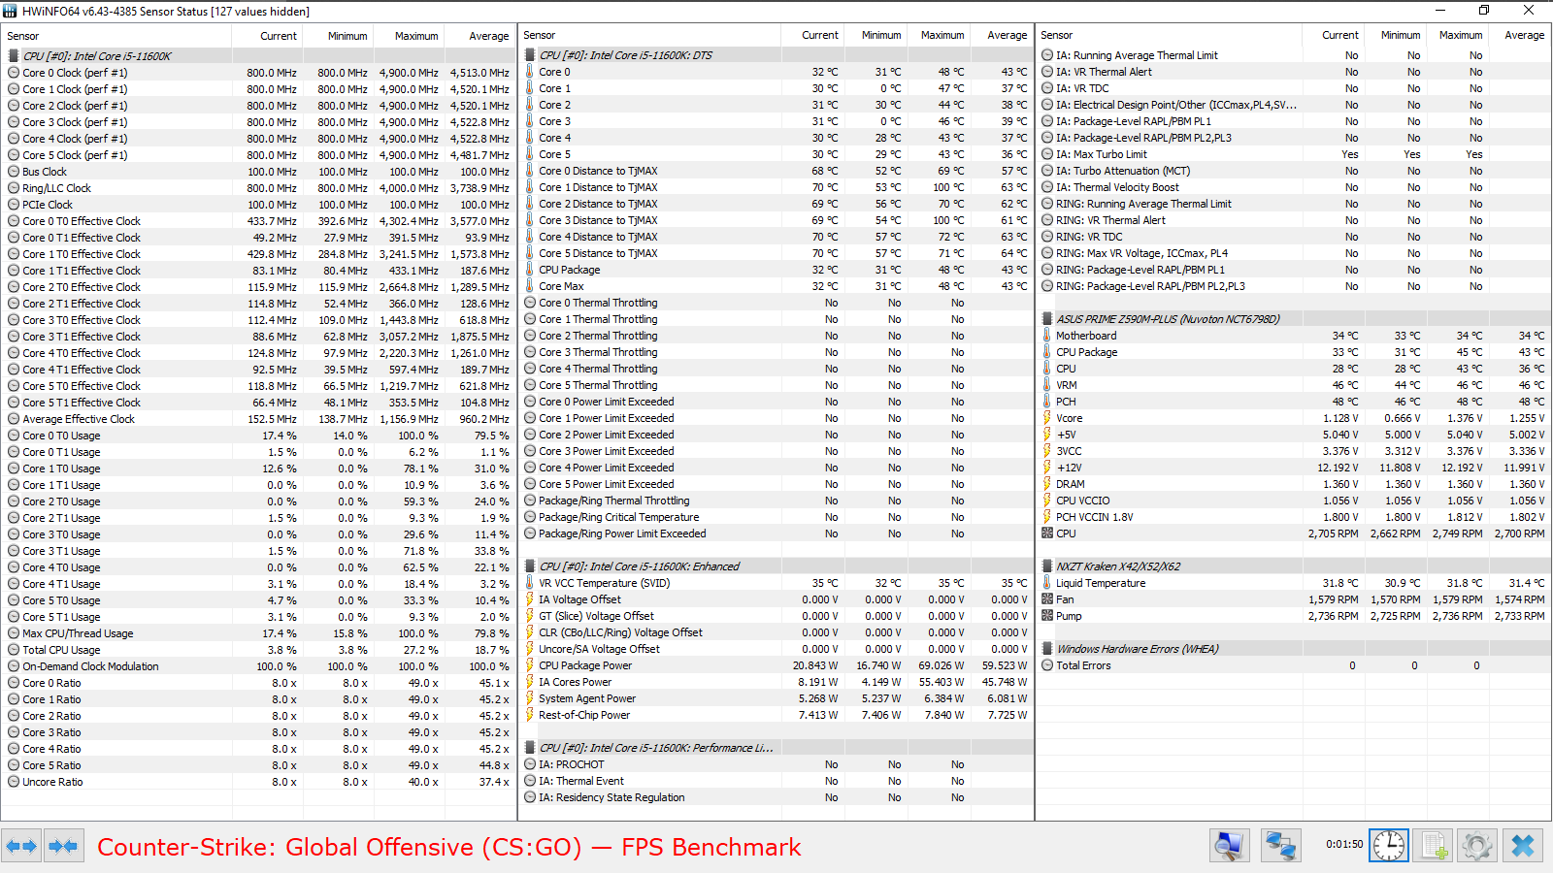Click fan icon beside Kraken Pump row
The width and height of the screenshot is (1553, 873).
click(1047, 616)
